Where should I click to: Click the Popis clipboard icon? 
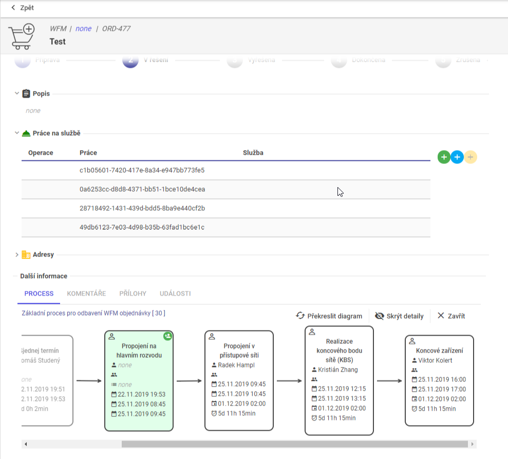[26, 94]
